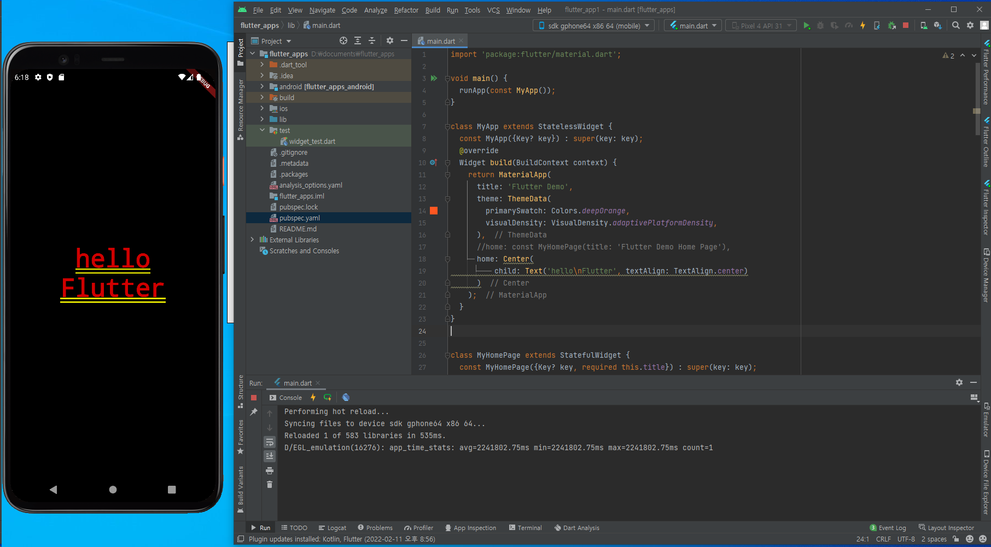The image size is (991, 547).
Task: Click the Print console output icon
Action: [x=270, y=470]
